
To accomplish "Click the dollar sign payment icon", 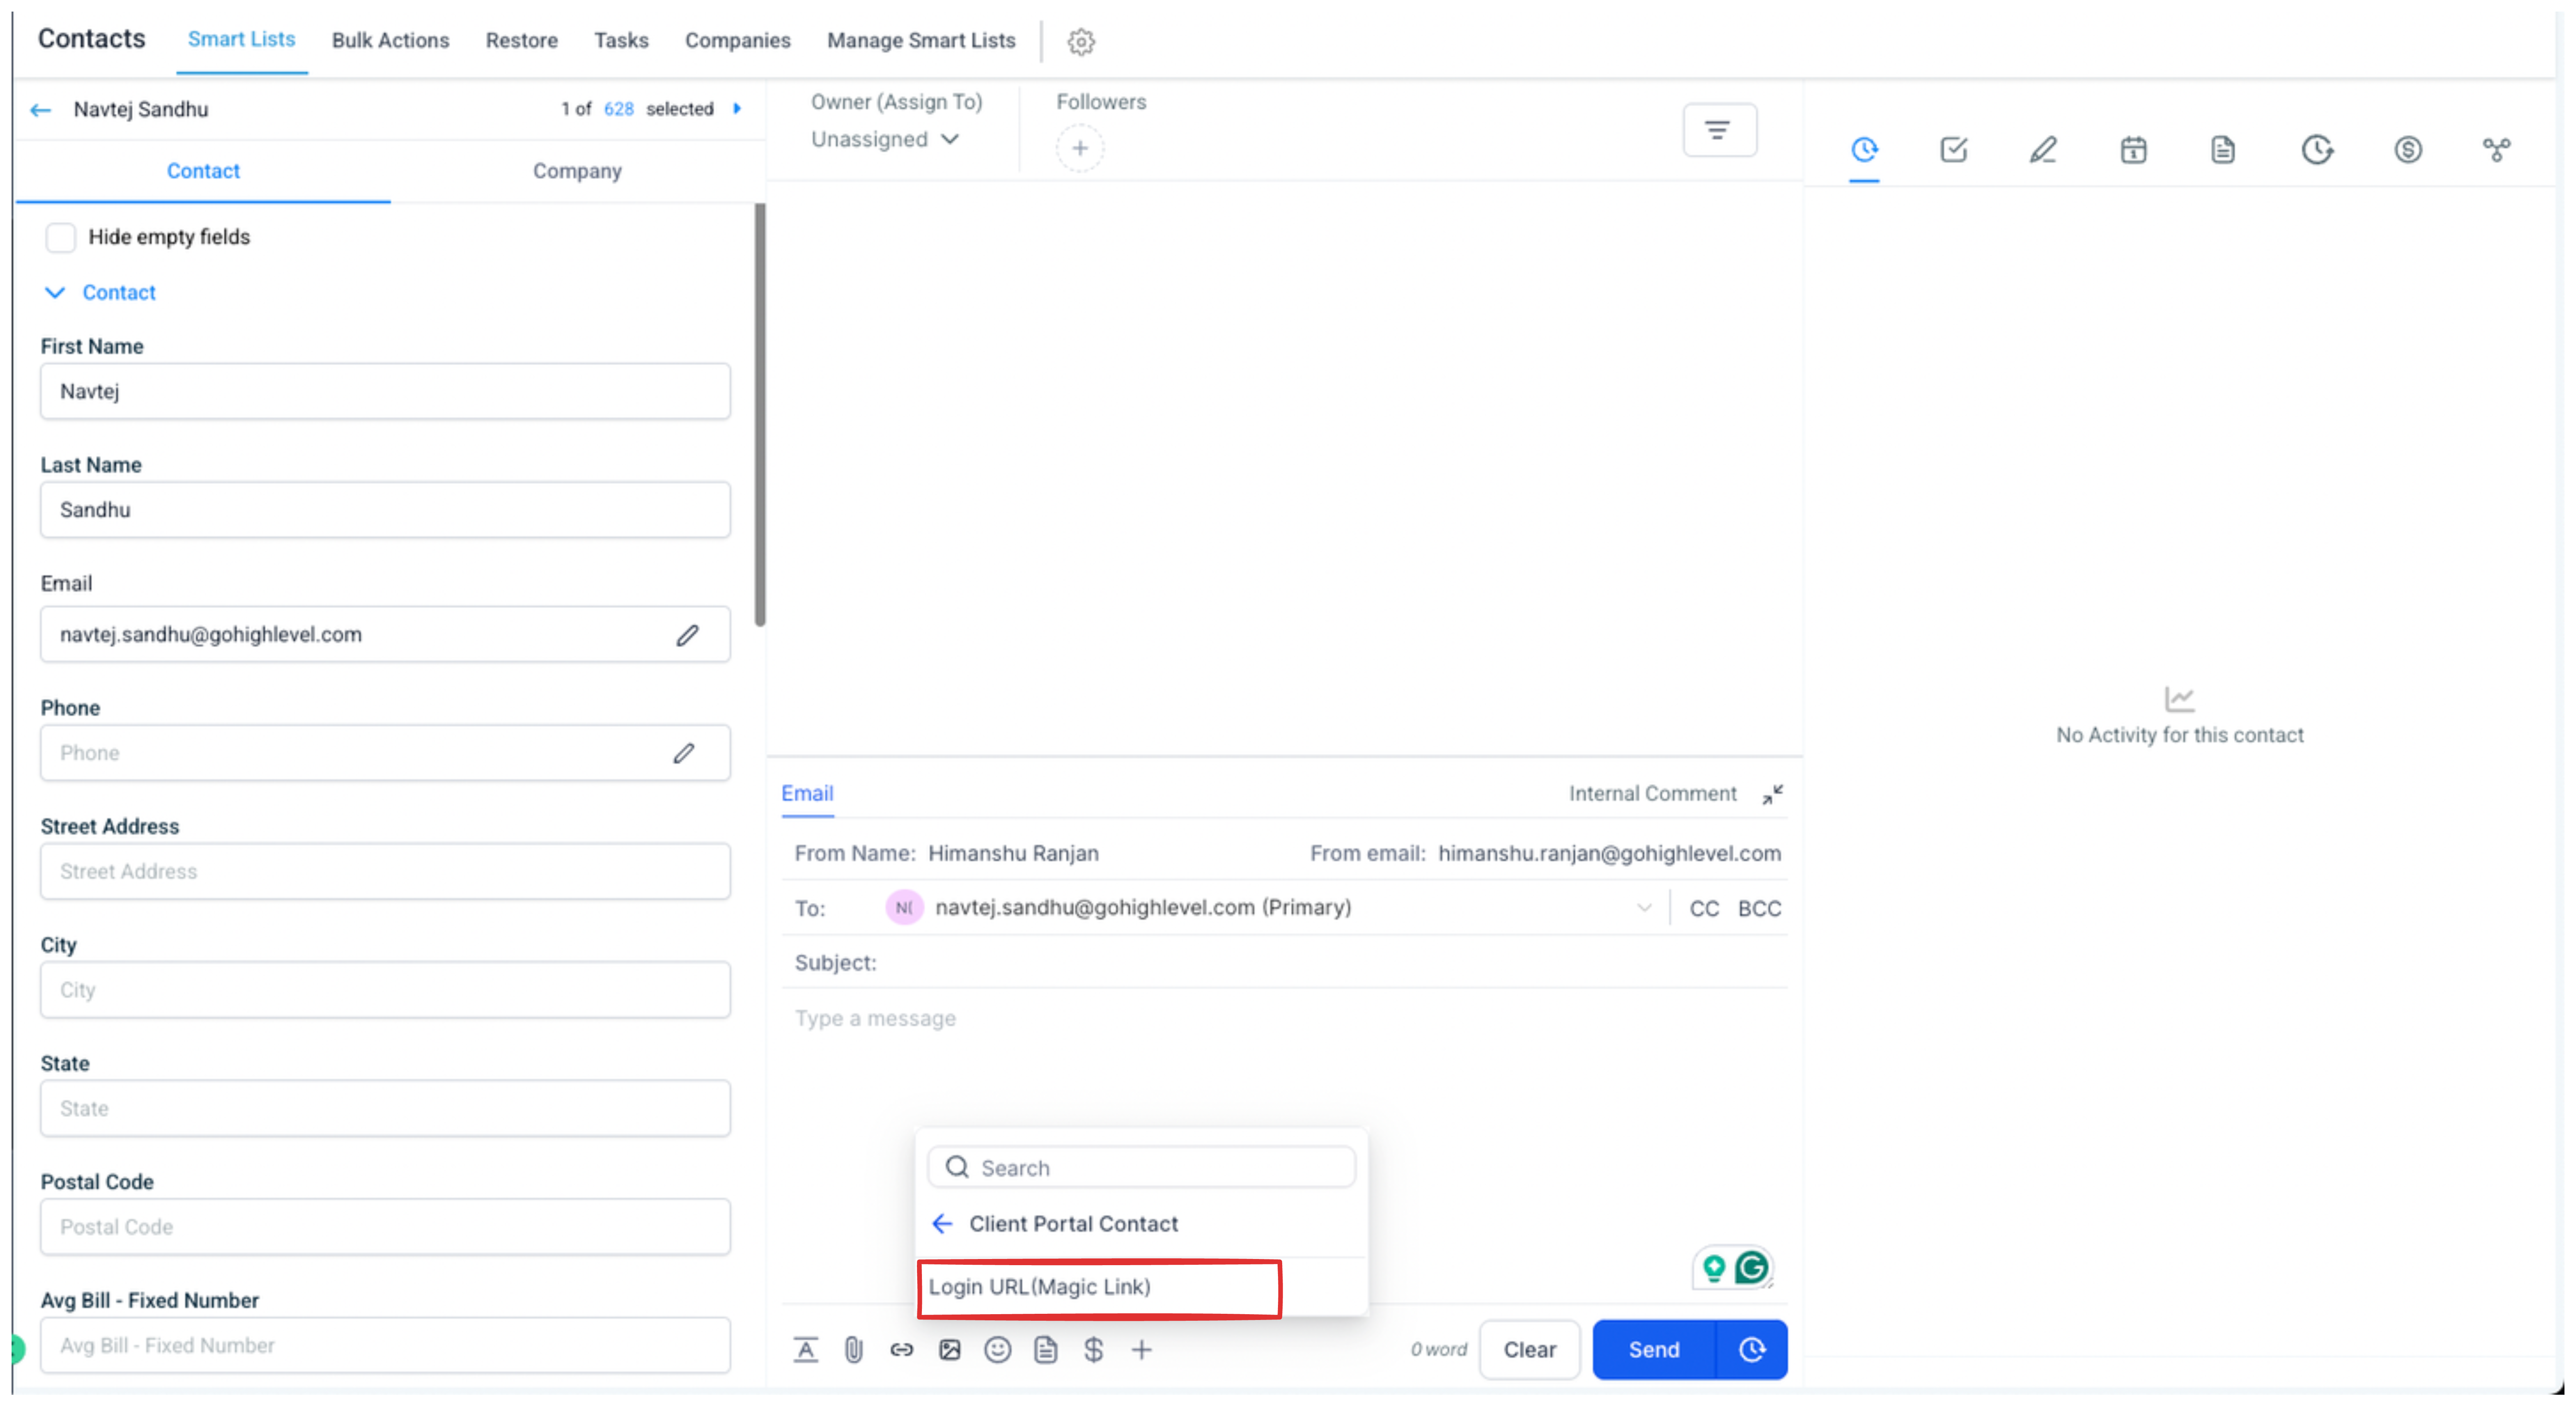I will (x=1093, y=1350).
